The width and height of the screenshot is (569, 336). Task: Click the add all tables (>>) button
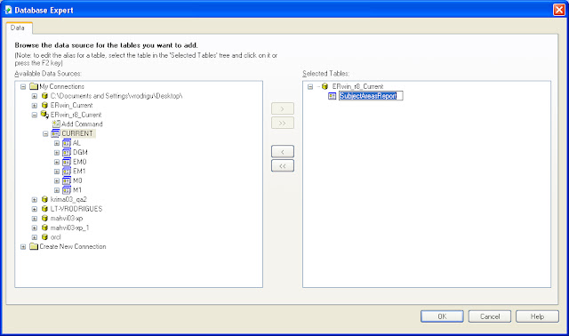[283, 123]
